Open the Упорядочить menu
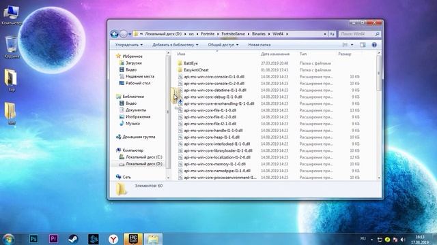This screenshot has height=245, width=437. pos(129,45)
